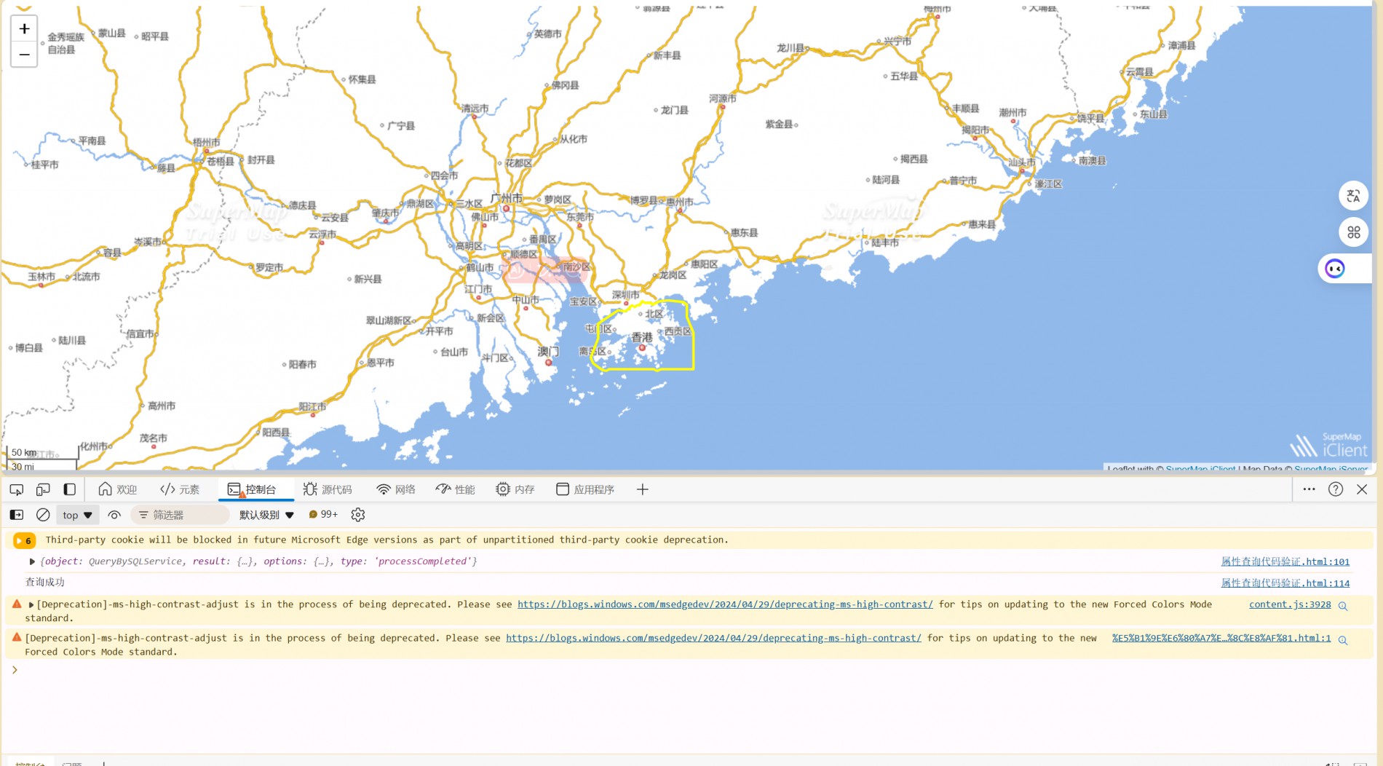The height and width of the screenshot is (766, 1383).
Task: Click the 澳门 label on the map
Action: [x=548, y=352]
